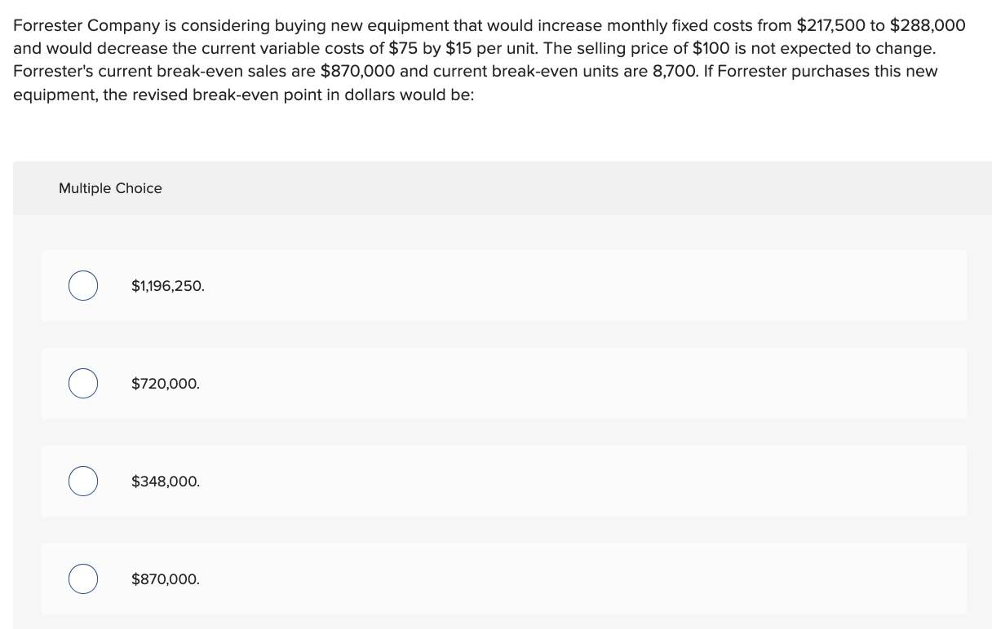Viewport: 992px width, 629px height.
Task: Click the Multiple Choice header
Action: pyautogui.click(x=110, y=188)
